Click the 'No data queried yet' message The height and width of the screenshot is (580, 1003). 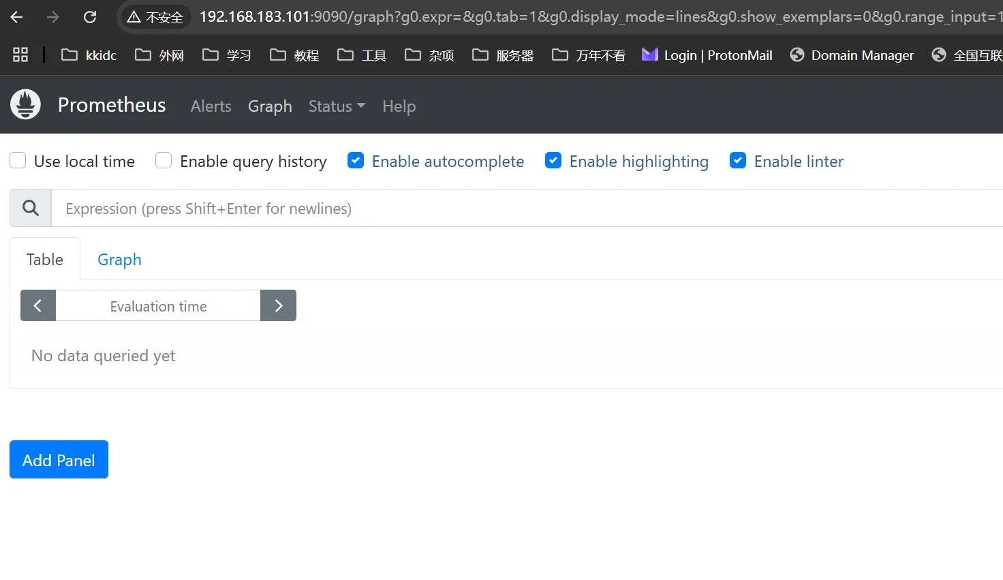tap(104, 356)
